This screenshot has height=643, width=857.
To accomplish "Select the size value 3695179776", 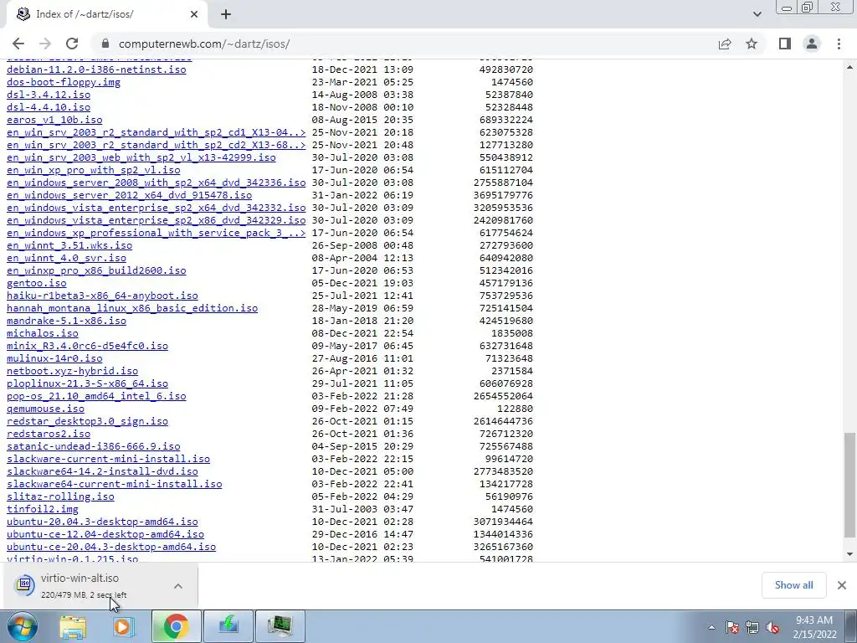I will pyautogui.click(x=503, y=195).
